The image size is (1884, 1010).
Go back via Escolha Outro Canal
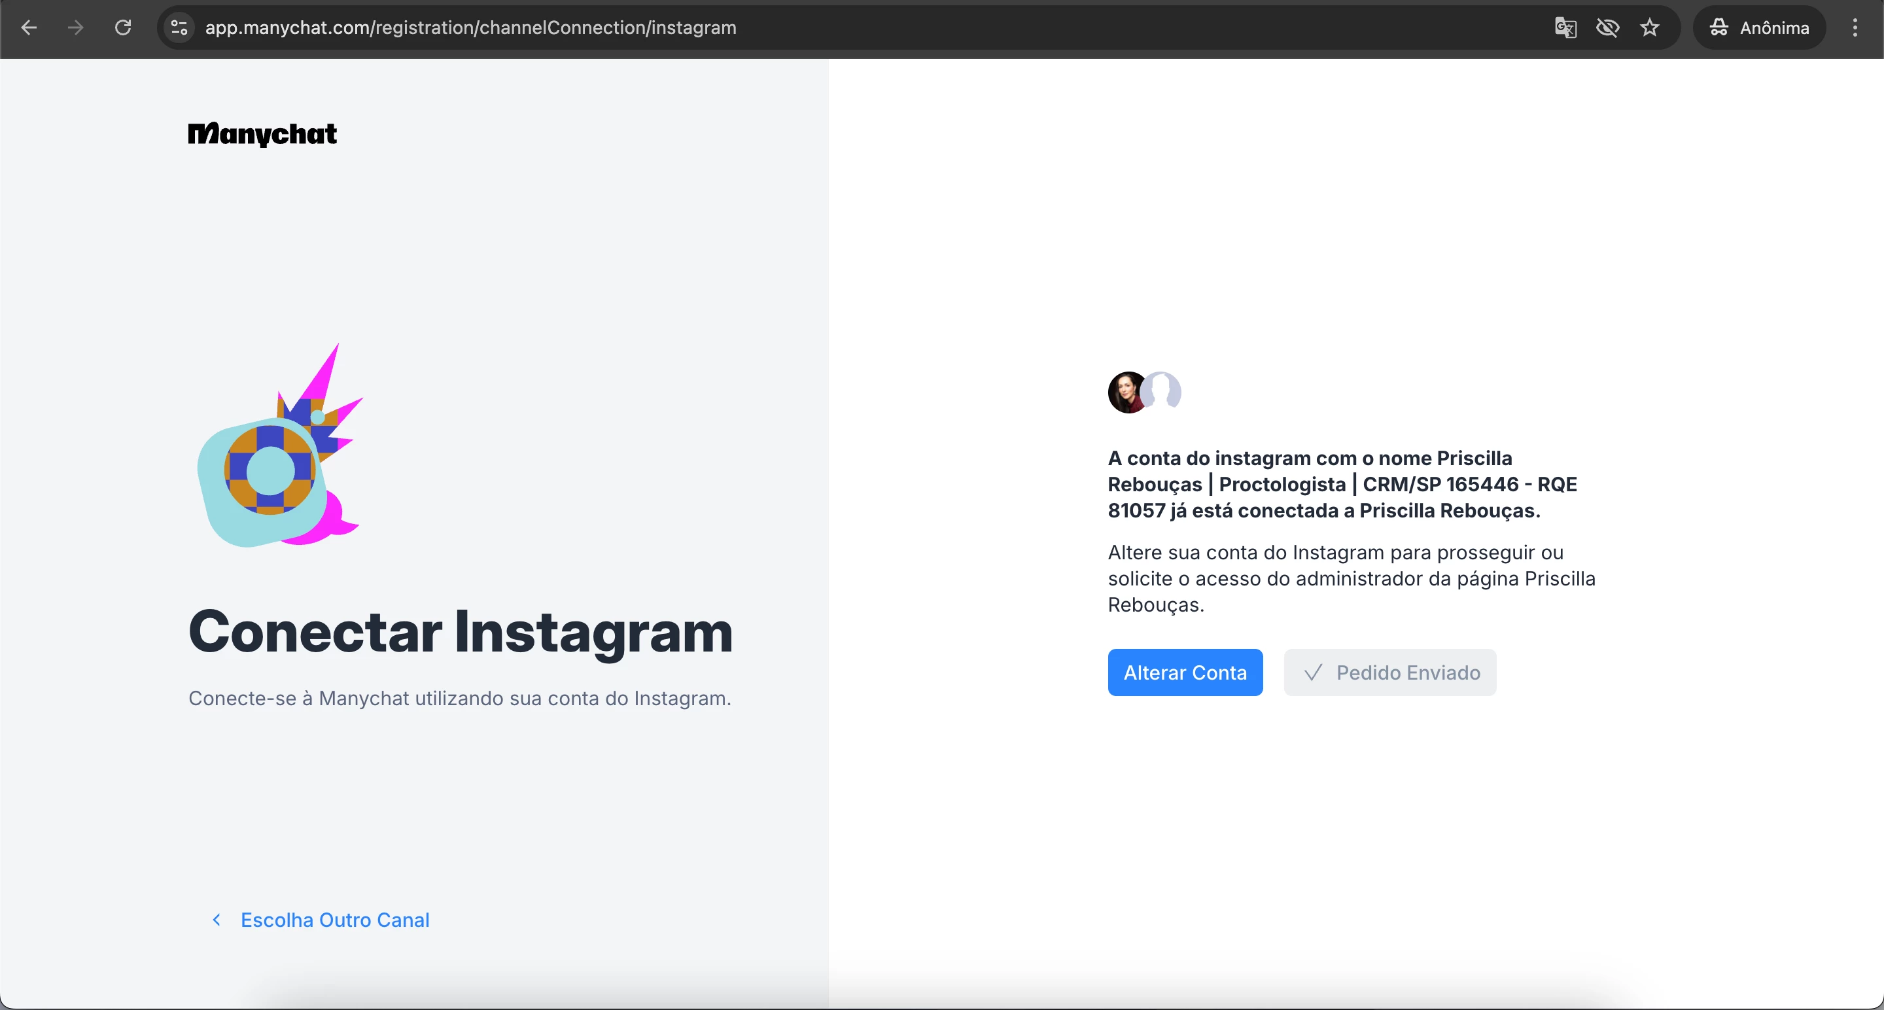click(335, 919)
